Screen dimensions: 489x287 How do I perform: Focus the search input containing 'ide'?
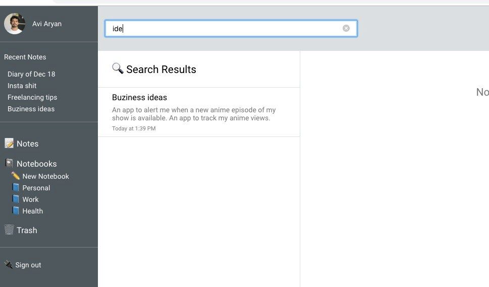tap(222, 28)
